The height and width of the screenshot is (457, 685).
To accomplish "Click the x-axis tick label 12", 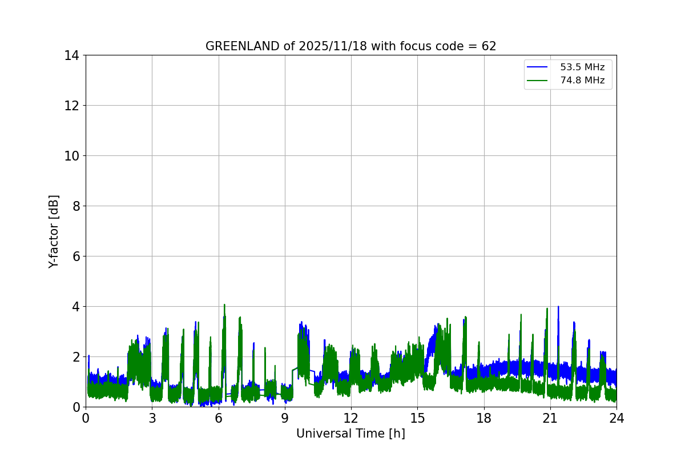I will (x=351, y=418).
